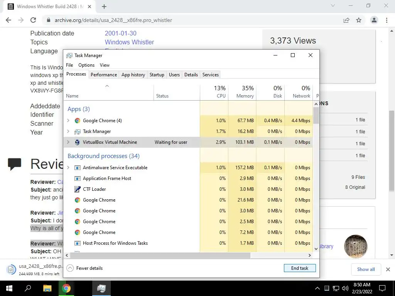
Task: Open the Chrome profile avatar
Action: point(374,20)
